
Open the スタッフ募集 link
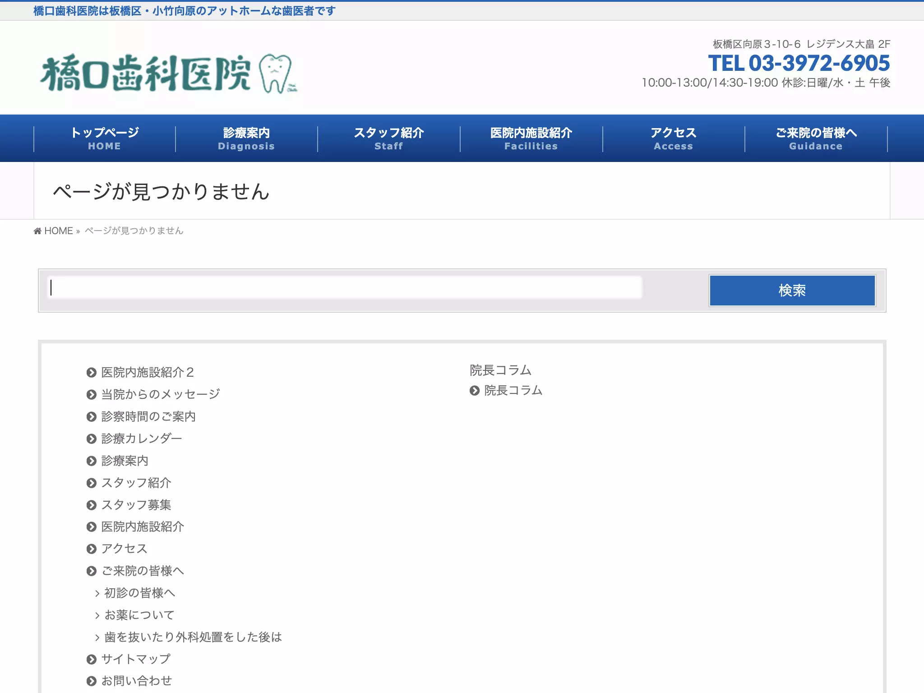point(136,505)
